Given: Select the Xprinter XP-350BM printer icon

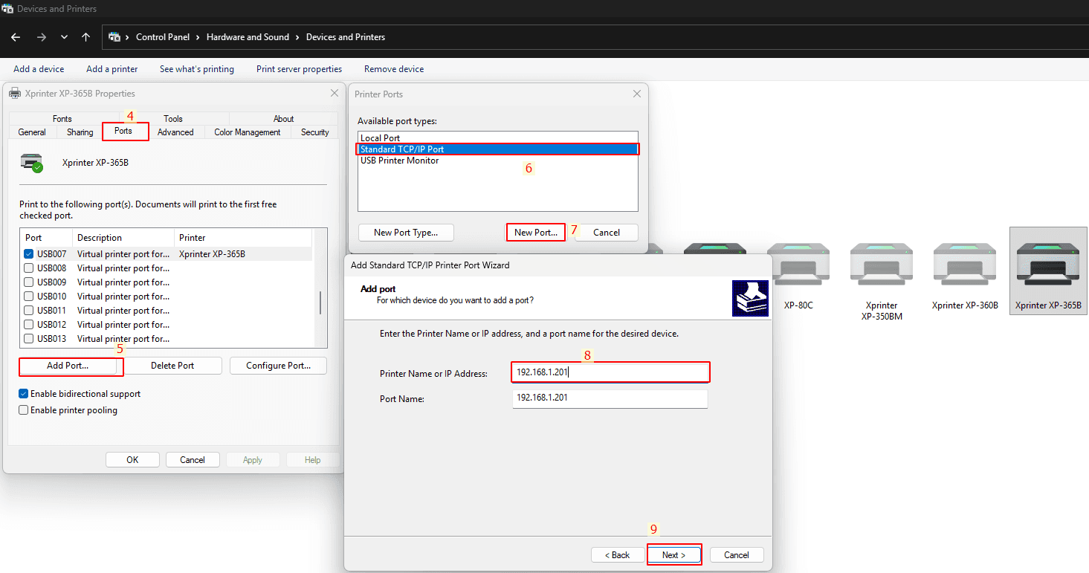Looking at the screenshot, I should point(881,281).
